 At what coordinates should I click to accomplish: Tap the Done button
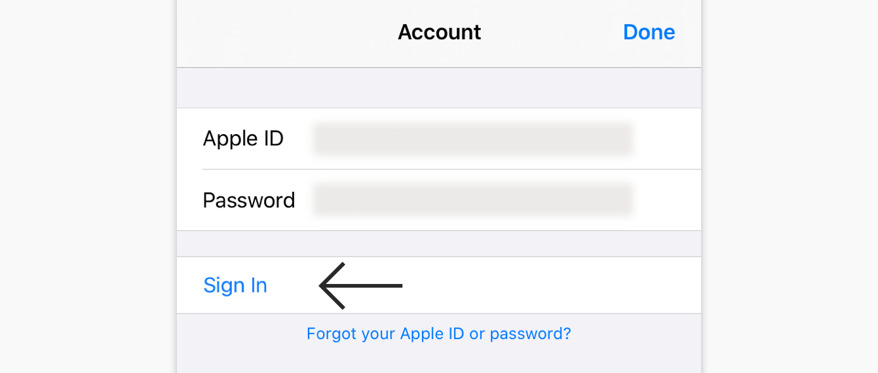point(649,32)
